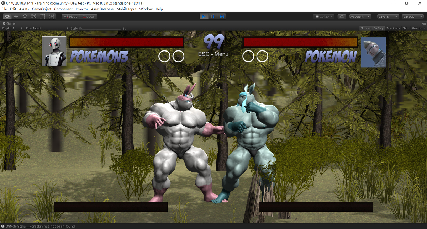Open the Invector menu
427x229 pixels.
pyautogui.click(x=82, y=9)
